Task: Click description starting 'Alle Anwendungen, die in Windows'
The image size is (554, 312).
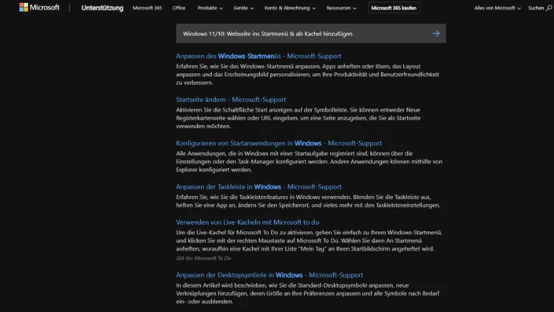Action: (x=310, y=161)
